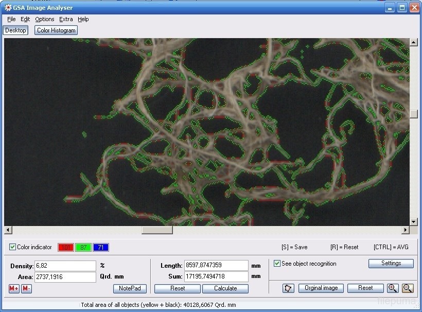Click the M+ memory add icon

[x=14, y=288]
